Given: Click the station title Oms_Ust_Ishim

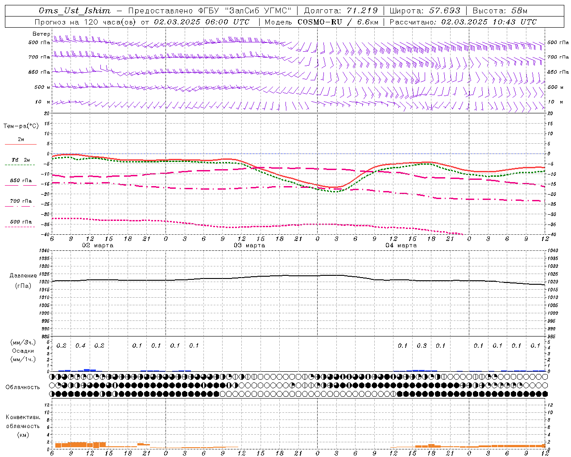Looking at the screenshot, I should pyautogui.click(x=75, y=11).
